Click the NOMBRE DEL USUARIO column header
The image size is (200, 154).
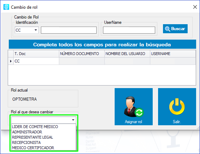click(127, 54)
